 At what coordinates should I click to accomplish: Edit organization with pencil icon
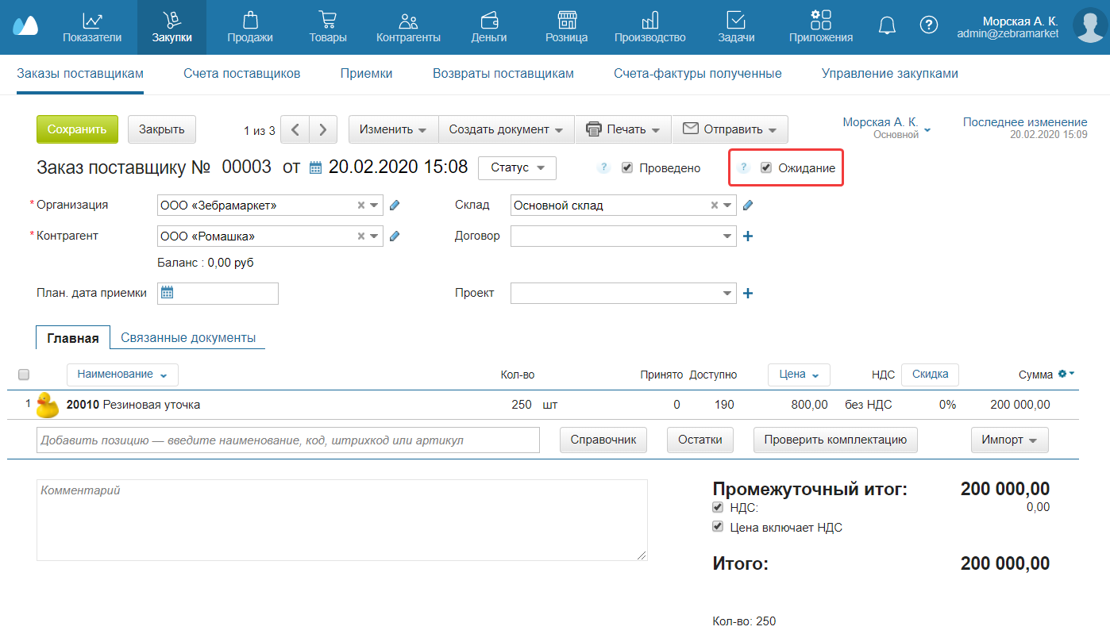coord(395,206)
